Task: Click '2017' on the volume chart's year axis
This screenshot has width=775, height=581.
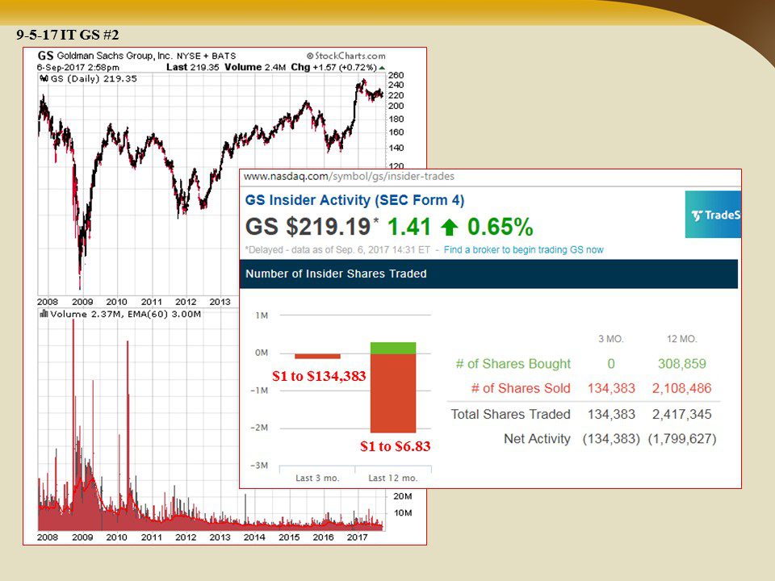Action: tap(358, 537)
